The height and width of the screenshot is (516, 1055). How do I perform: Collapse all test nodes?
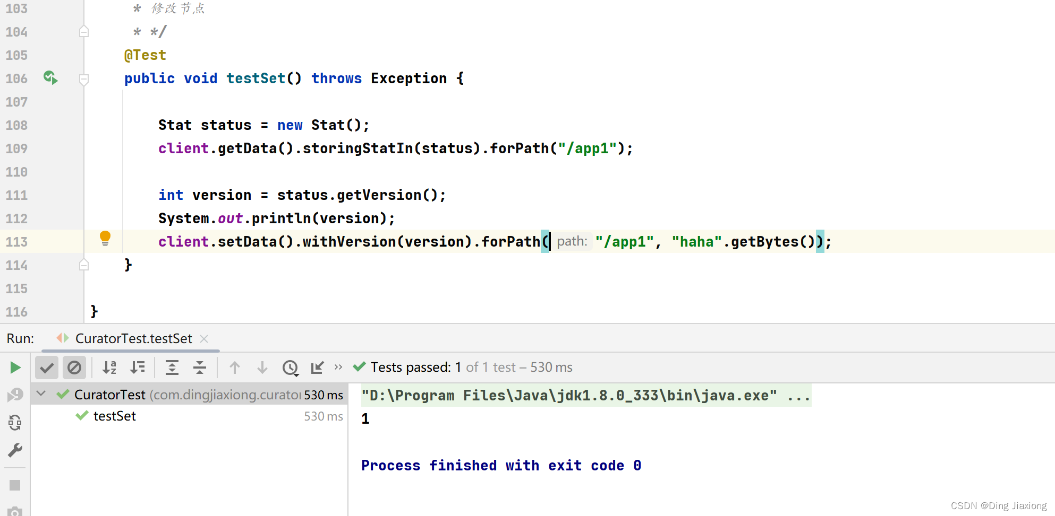pos(200,368)
